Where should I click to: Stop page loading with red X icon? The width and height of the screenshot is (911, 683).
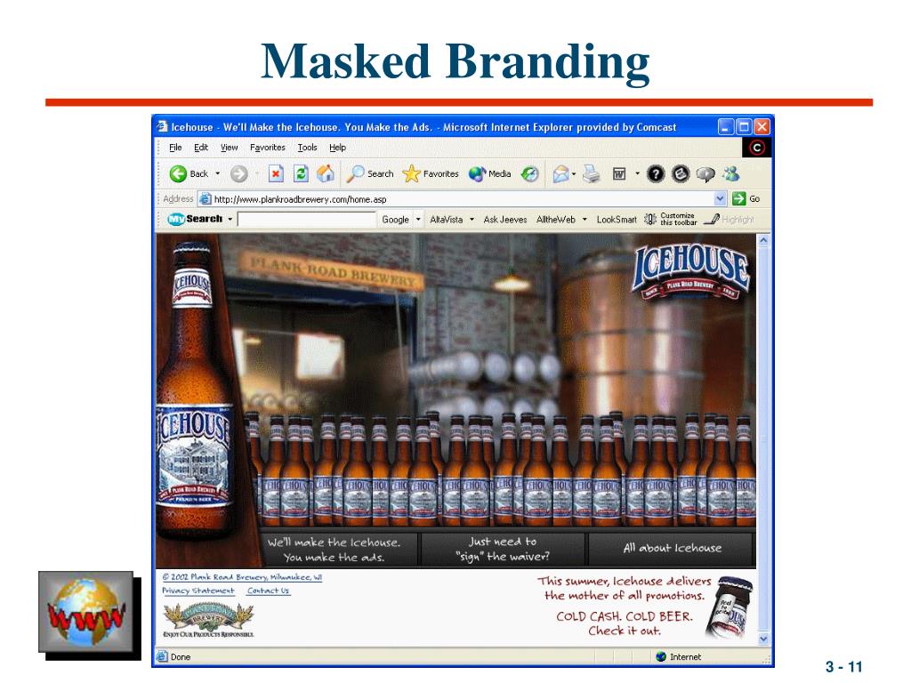tap(276, 173)
